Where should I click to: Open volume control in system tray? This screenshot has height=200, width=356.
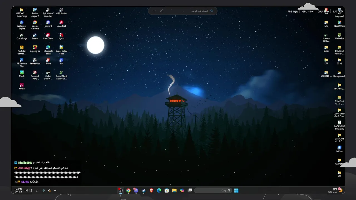coord(26,191)
